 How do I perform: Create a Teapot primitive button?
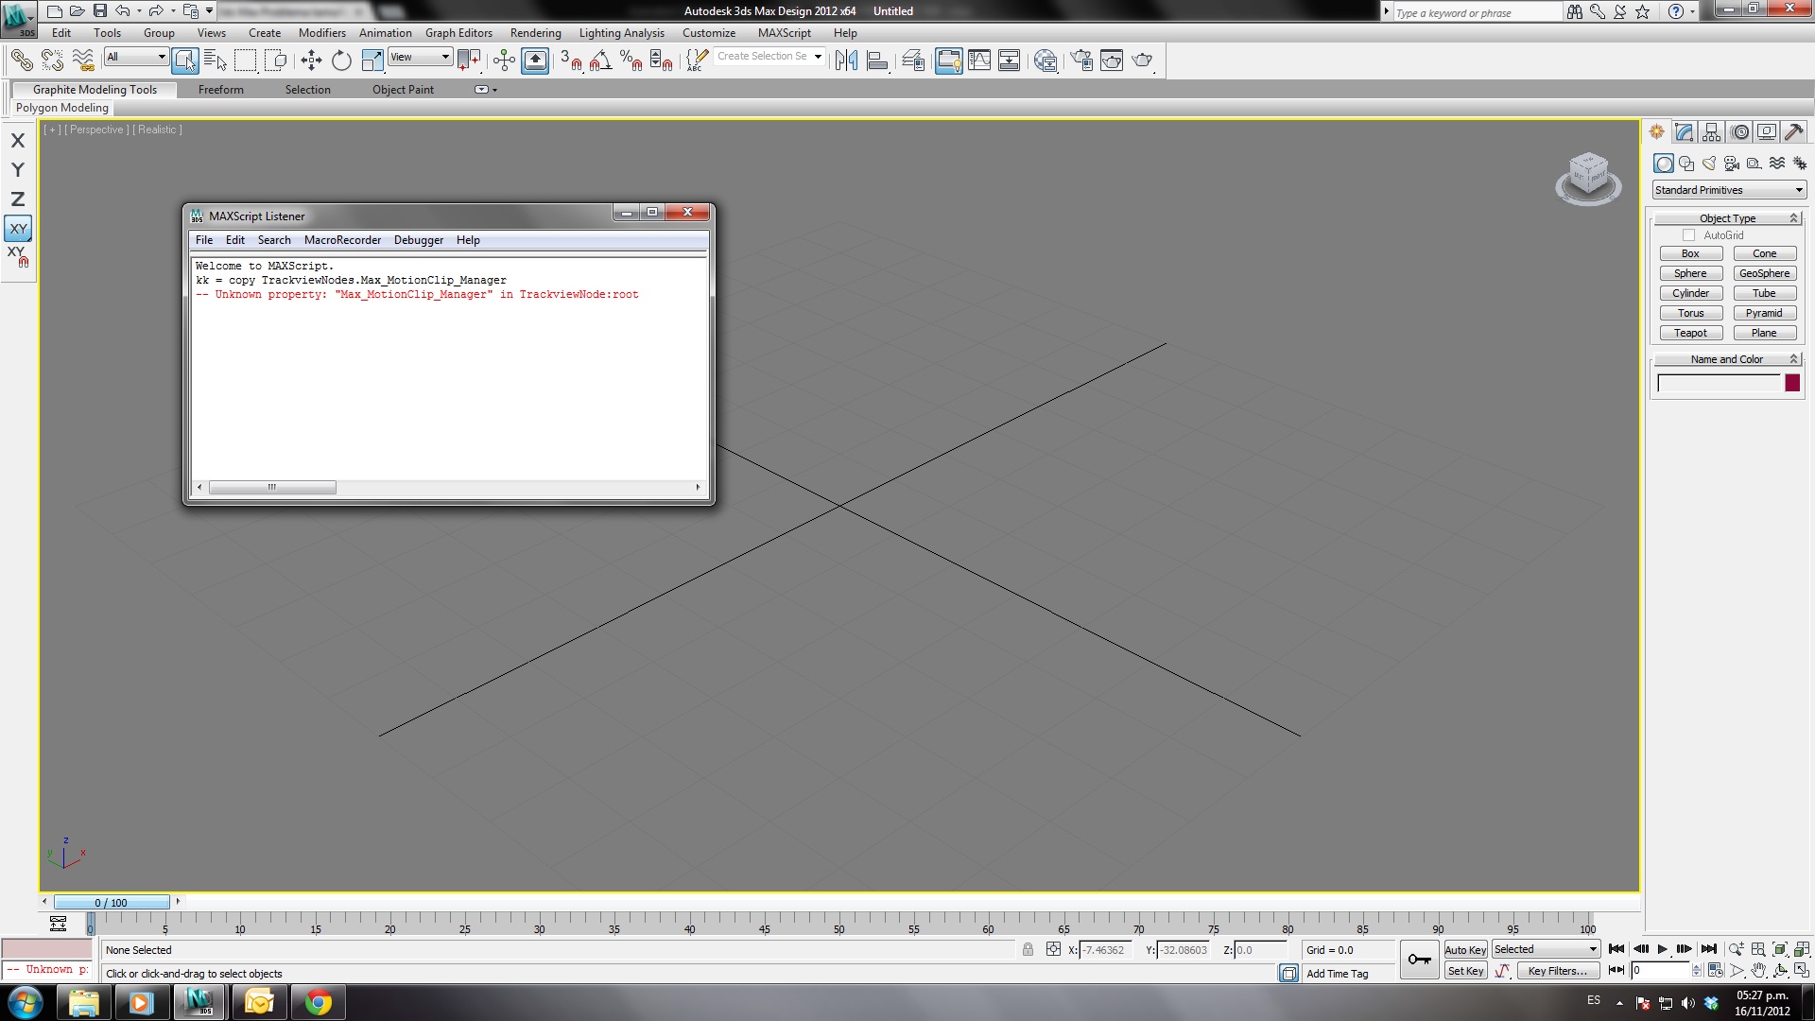point(1690,333)
